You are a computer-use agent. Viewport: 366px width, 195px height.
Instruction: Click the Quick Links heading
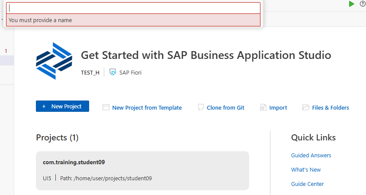click(x=313, y=137)
